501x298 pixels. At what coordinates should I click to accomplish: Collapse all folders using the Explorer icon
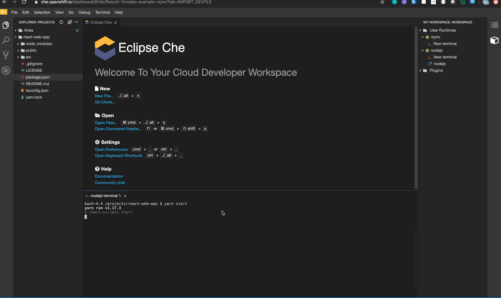69,22
